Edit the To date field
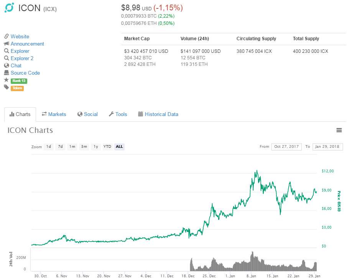This screenshot has width=347, height=278. point(328,147)
